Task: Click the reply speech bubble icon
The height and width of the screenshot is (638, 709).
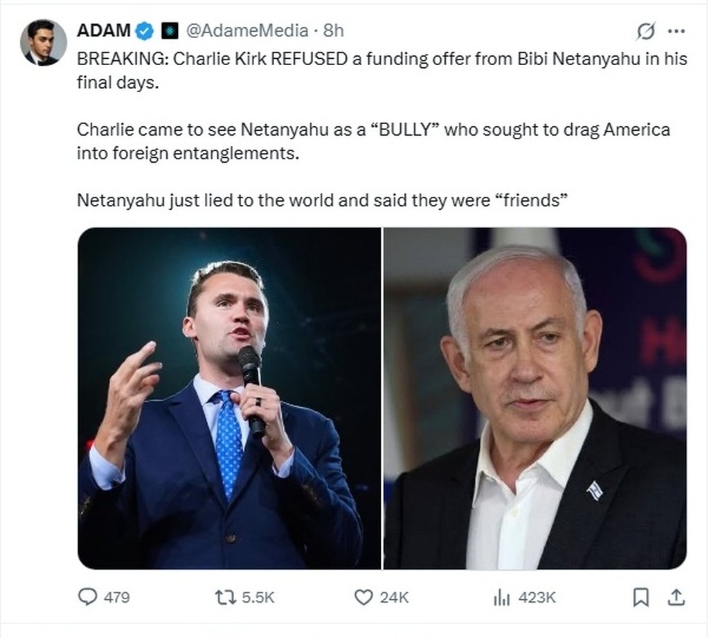Action: (88, 596)
